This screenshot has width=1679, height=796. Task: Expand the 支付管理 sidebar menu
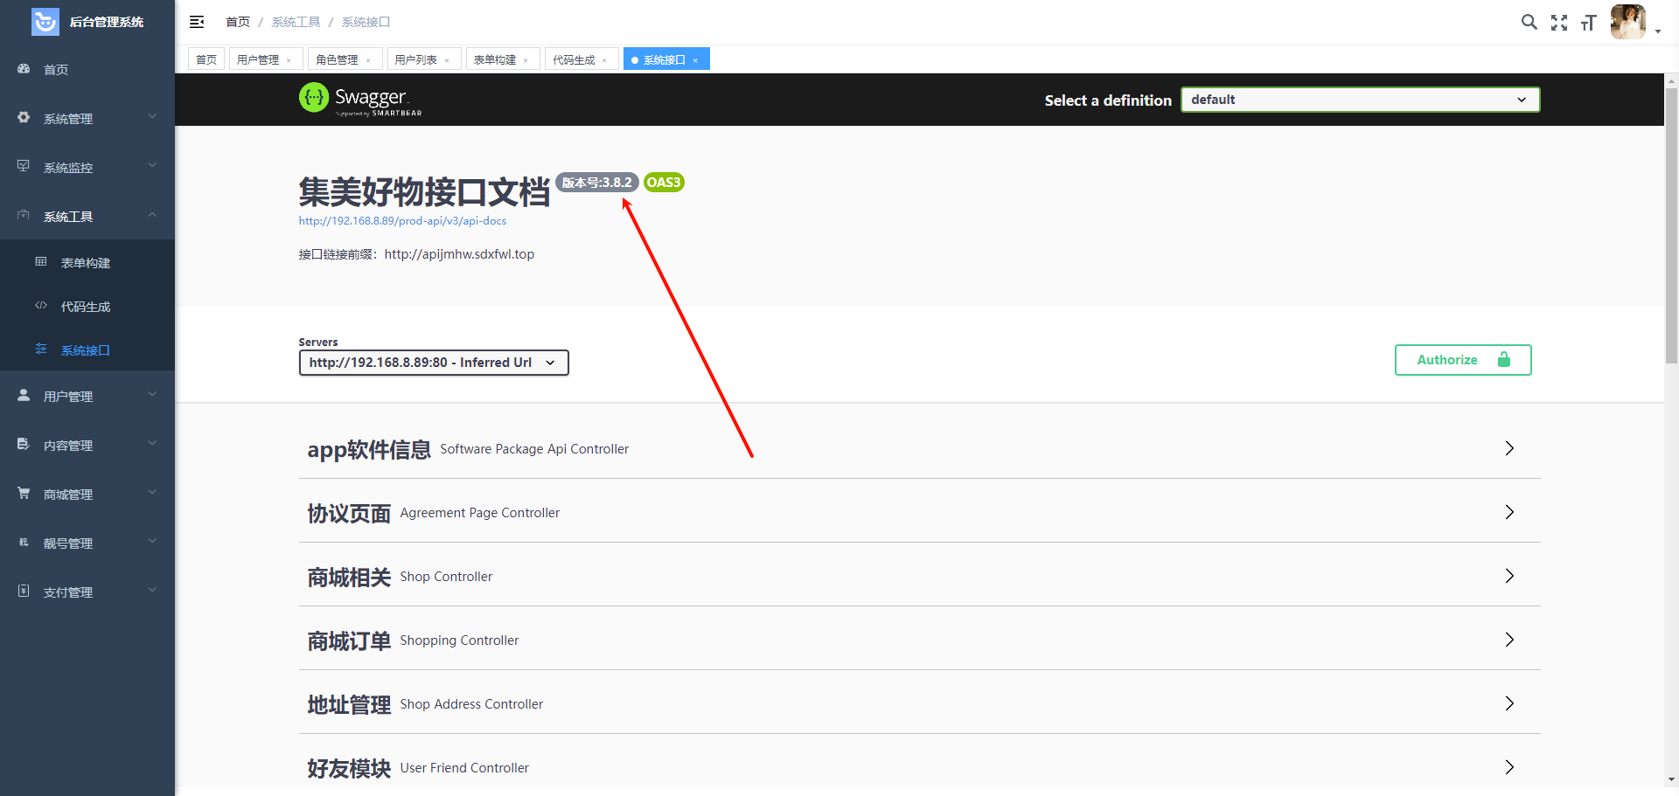point(87,592)
